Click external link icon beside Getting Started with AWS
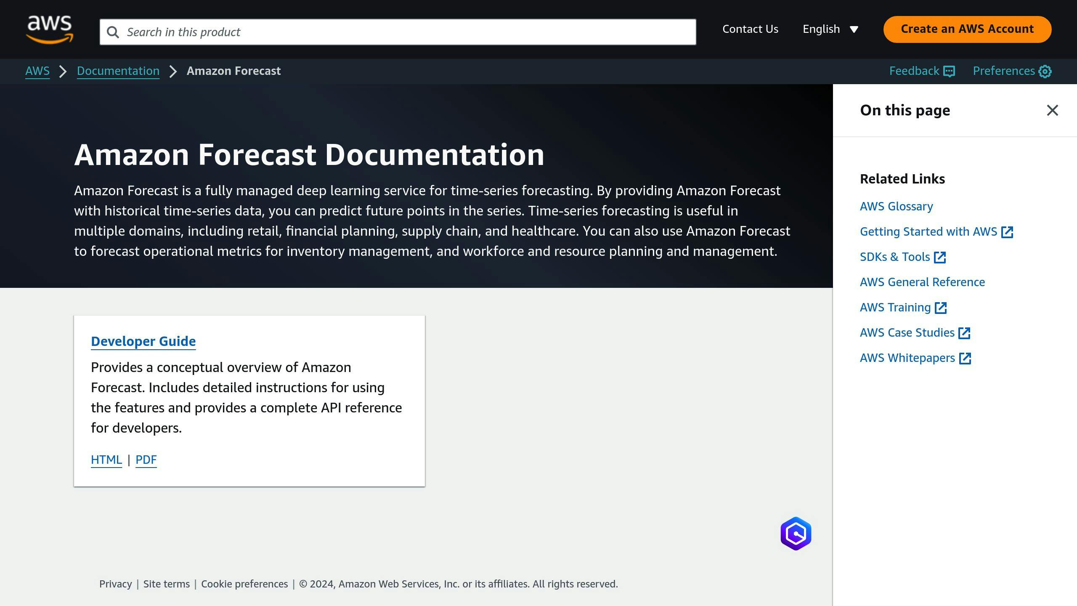This screenshot has width=1077, height=606. point(1007,232)
